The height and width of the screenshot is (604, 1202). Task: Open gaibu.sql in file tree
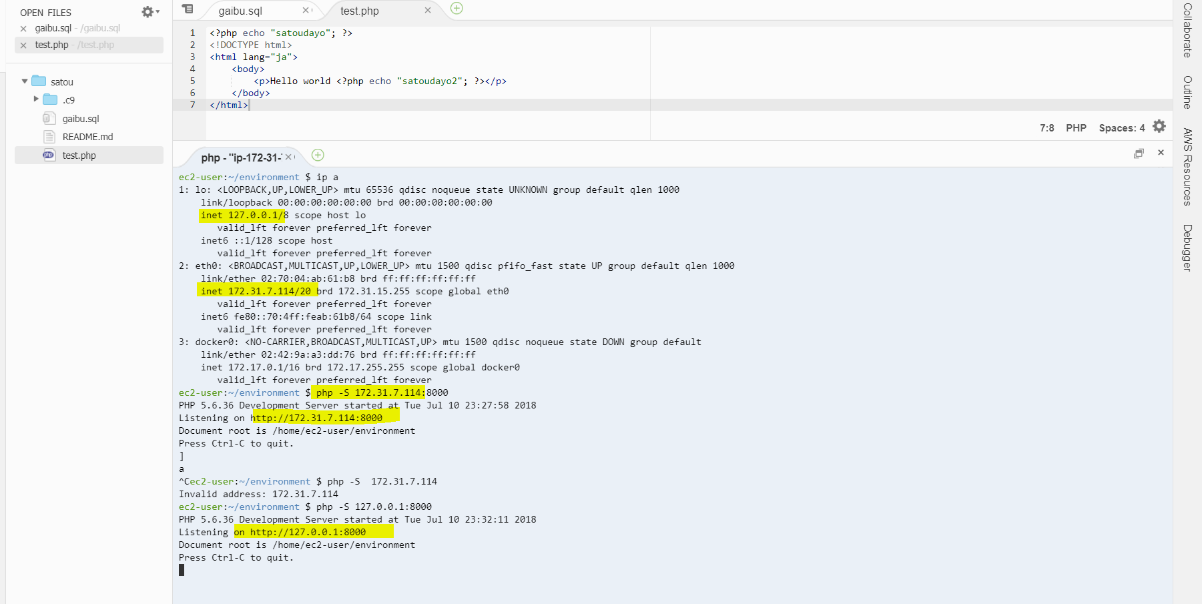click(81, 119)
